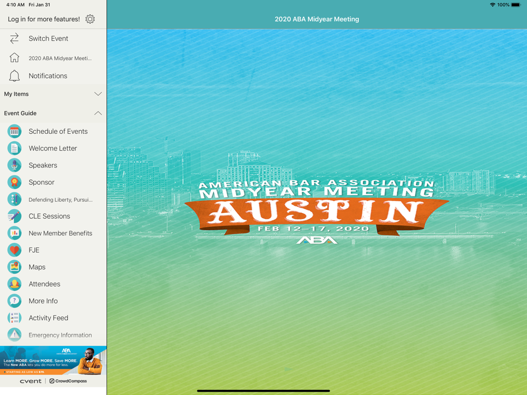527x395 pixels.
Task: Open Schedule of Events
Action: point(53,131)
